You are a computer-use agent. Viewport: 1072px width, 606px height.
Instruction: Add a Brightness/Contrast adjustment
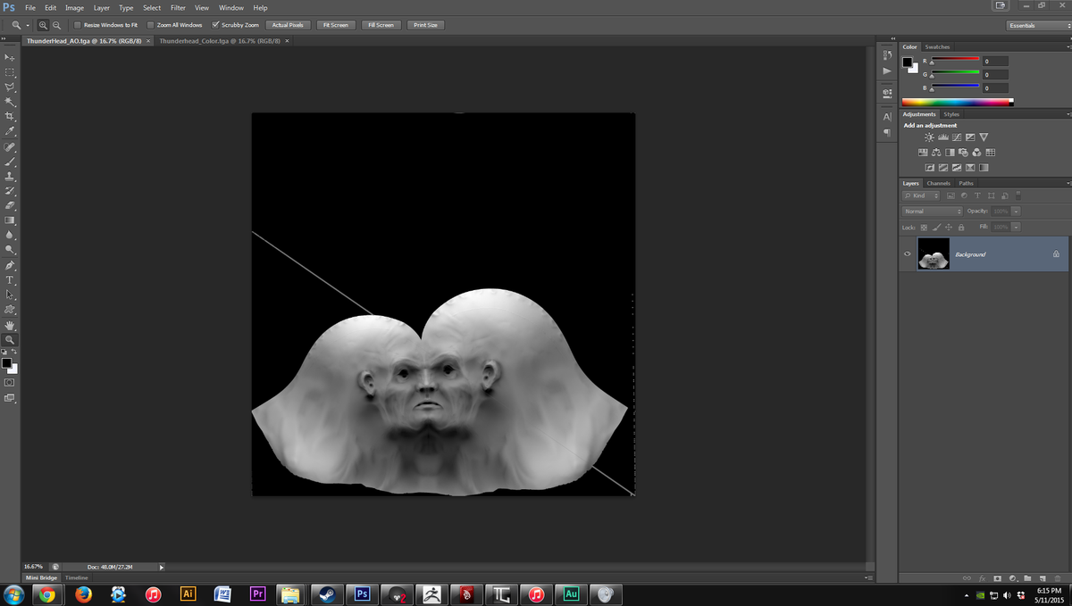click(929, 137)
